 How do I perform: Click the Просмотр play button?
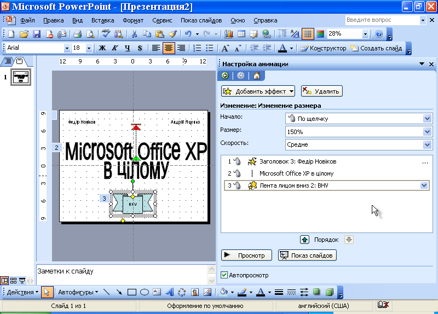(x=246, y=255)
